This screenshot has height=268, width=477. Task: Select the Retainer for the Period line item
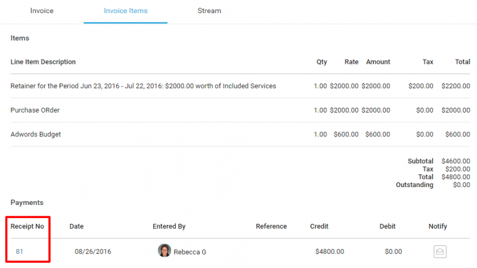click(143, 86)
